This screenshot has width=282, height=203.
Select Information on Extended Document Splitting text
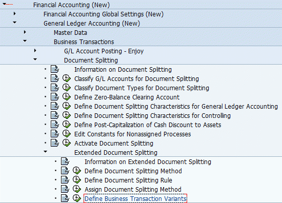(x=148, y=161)
